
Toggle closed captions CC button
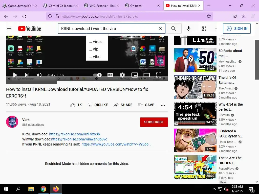tap(110, 75)
